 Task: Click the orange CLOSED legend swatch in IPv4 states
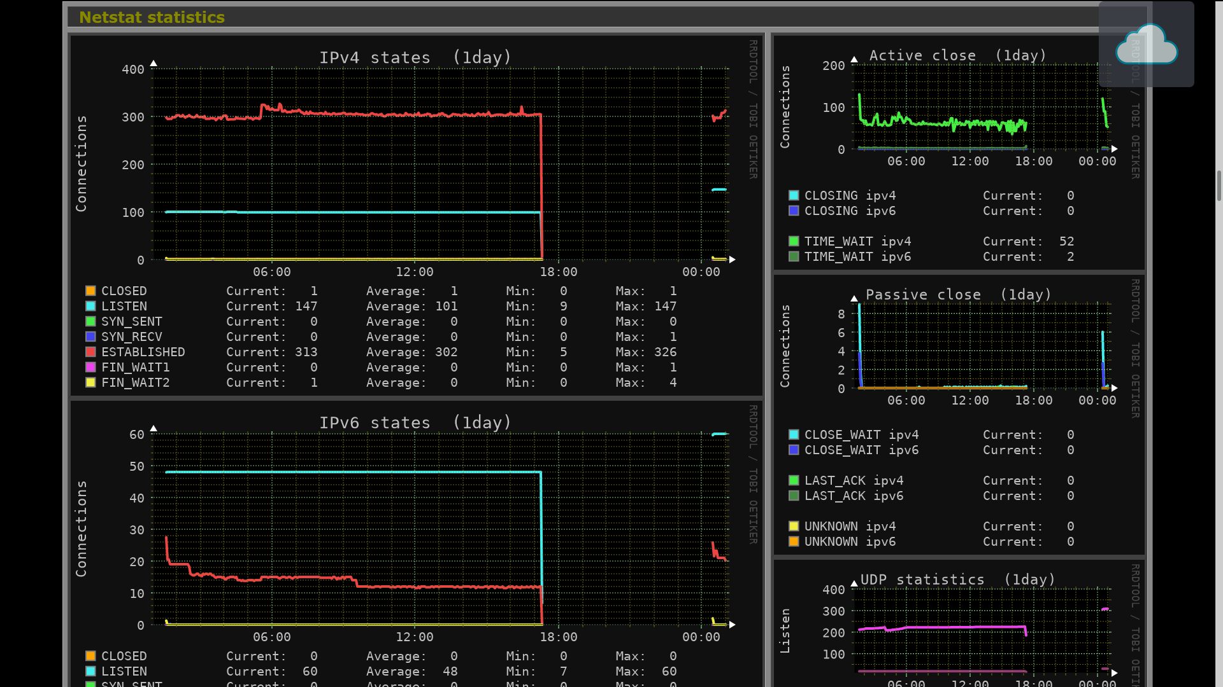[x=90, y=291]
